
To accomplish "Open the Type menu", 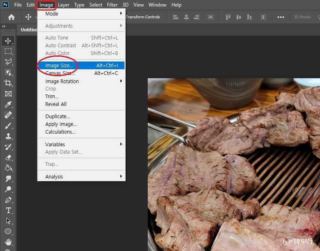I will click(79, 5).
